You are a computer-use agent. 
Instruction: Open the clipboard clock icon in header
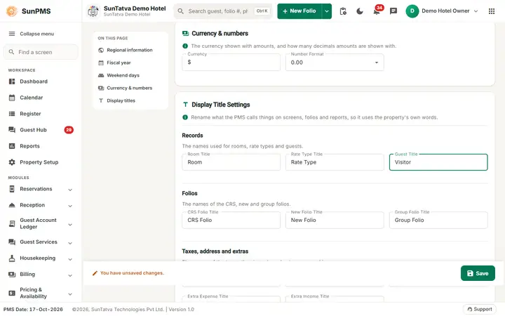pyautogui.click(x=343, y=11)
